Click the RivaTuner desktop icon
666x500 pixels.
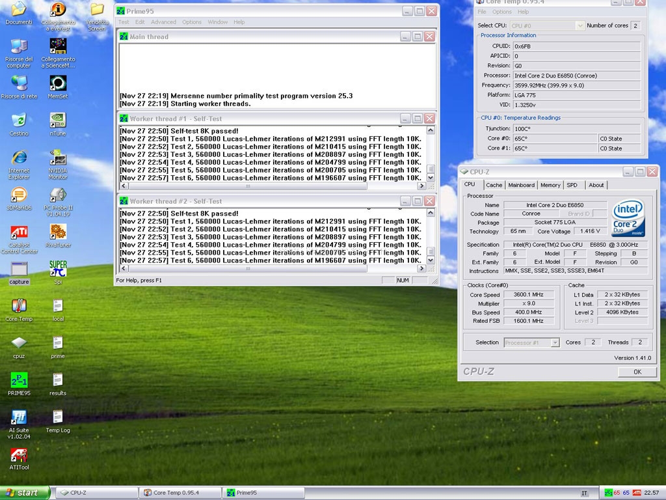(58, 236)
